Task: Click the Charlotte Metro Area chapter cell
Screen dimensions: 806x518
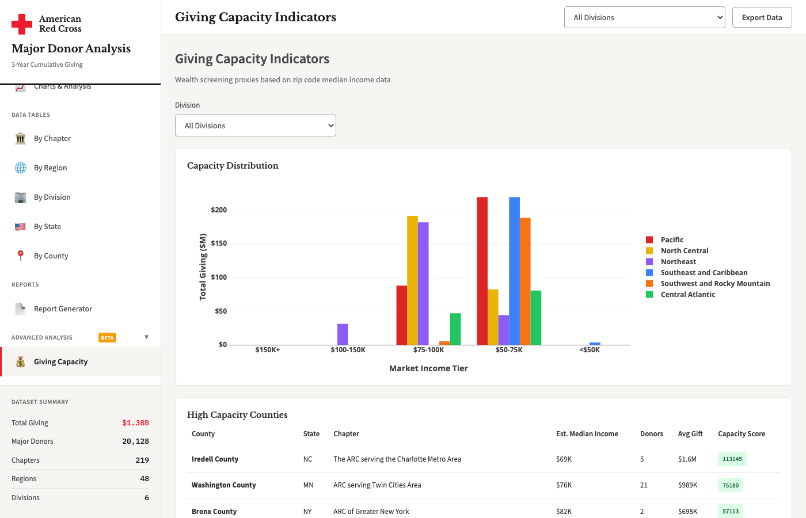Action: (x=397, y=459)
